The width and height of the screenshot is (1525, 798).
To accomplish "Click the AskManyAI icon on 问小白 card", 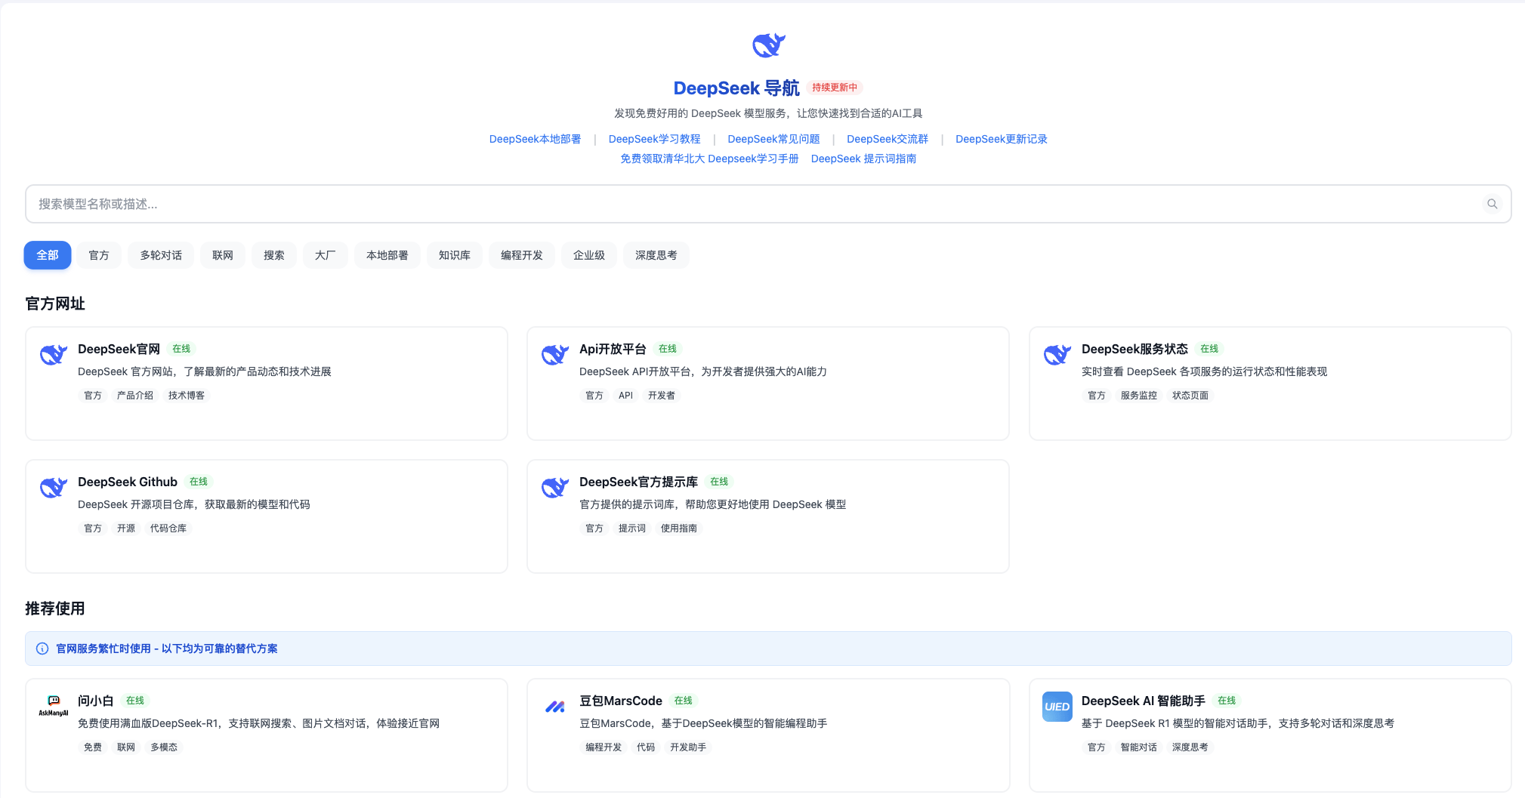I will point(54,706).
